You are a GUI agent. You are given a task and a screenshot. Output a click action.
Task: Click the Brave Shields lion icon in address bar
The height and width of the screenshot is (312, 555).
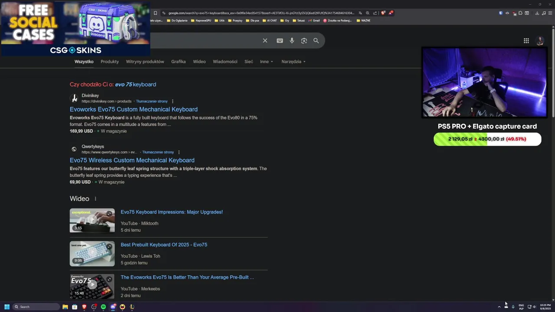pos(383,13)
